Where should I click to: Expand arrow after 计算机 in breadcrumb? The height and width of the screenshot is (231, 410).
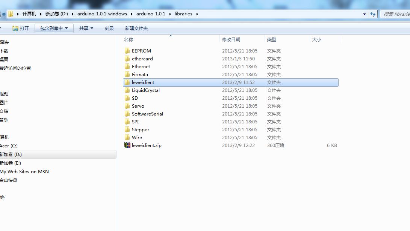41,14
